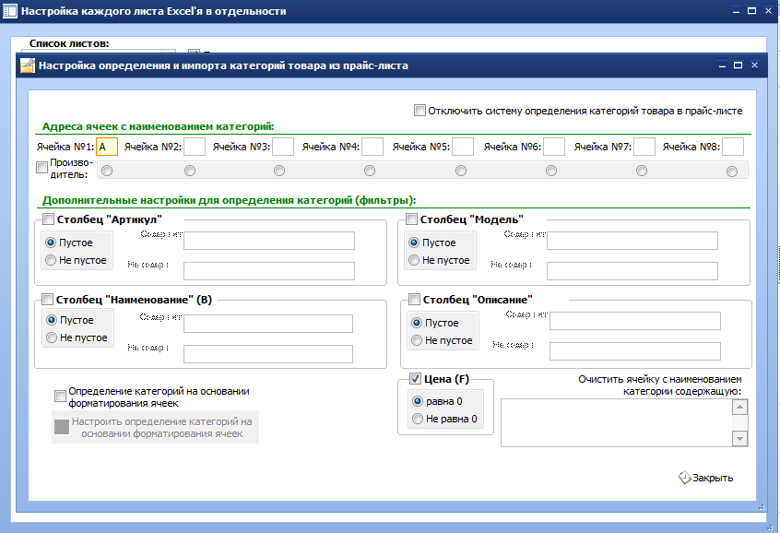This screenshot has width=780, height=533.
Task: Click the Ячейка №5 input field
Action: (463, 147)
